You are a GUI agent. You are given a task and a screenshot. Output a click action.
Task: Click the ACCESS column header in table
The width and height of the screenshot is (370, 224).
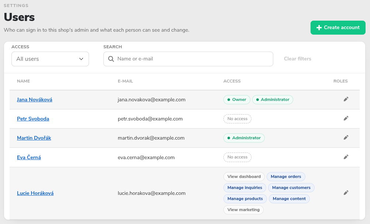click(232, 81)
